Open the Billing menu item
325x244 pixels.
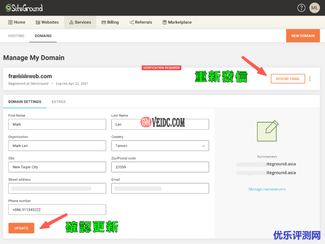coord(110,22)
